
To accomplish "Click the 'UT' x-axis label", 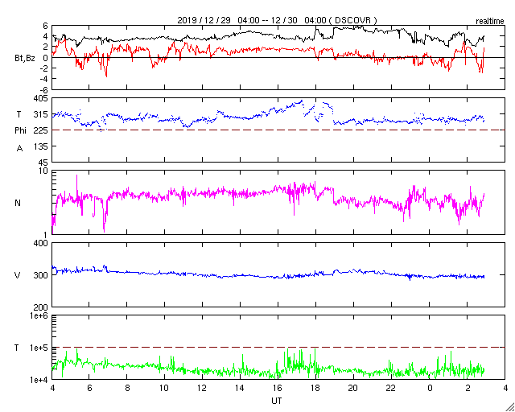I will pyautogui.click(x=277, y=402).
